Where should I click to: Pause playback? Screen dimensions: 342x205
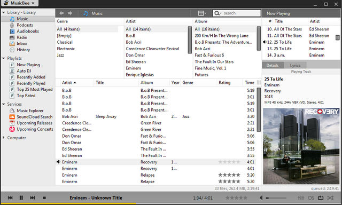click(21, 198)
